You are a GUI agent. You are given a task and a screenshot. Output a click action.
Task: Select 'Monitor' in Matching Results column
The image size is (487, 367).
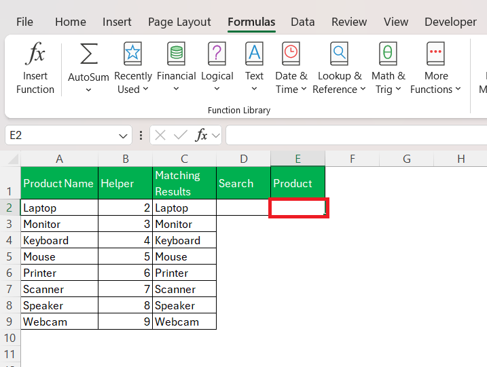point(185,224)
